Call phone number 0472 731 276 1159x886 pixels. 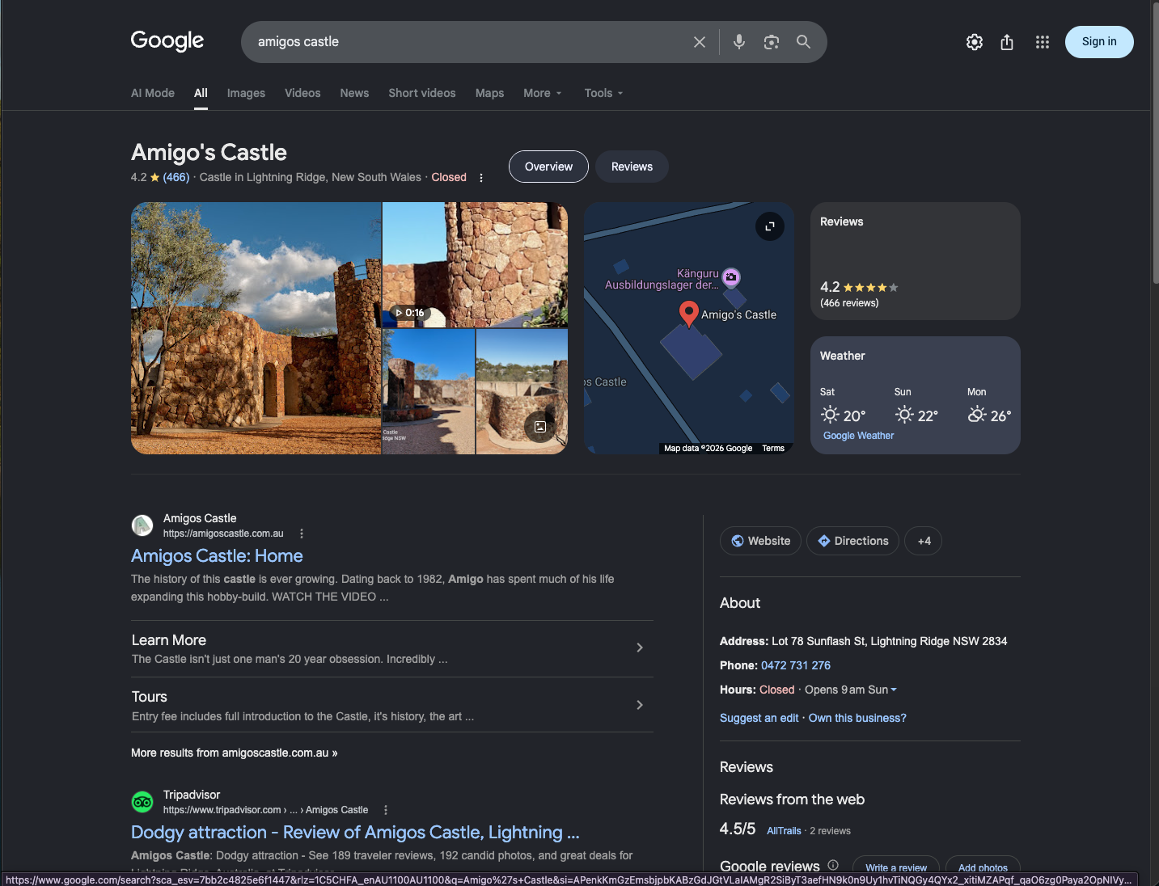click(796, 665)
